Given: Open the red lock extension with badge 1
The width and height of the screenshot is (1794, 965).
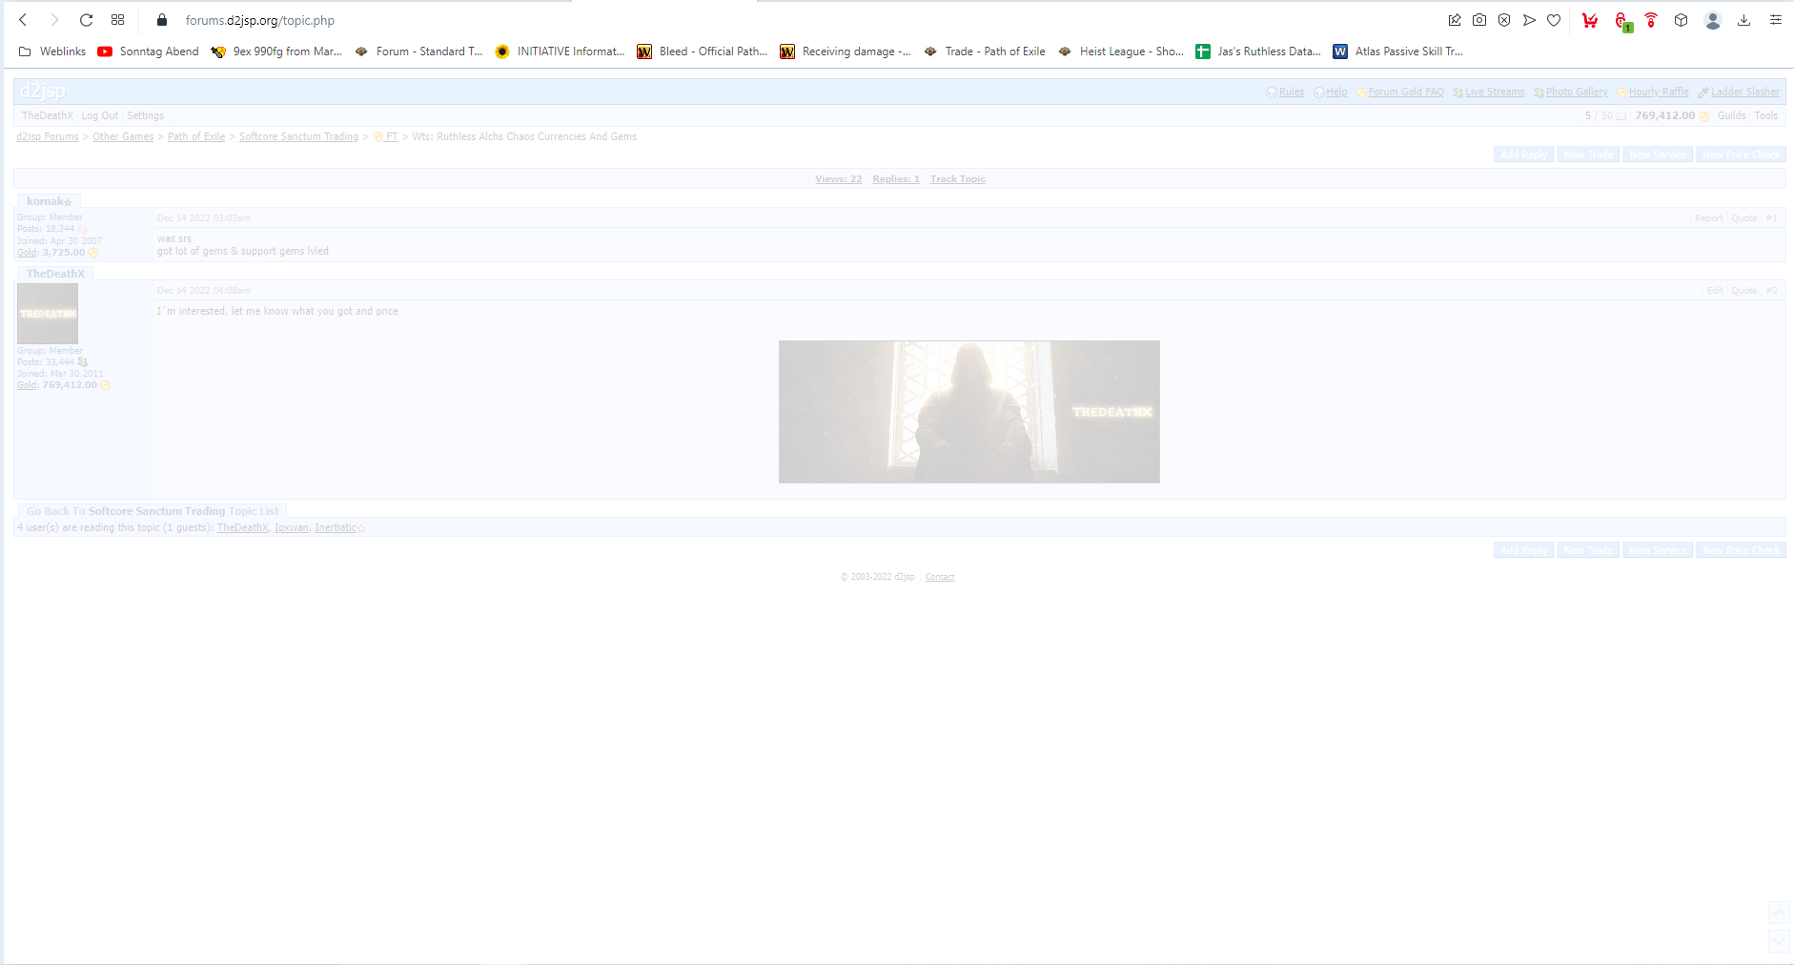Looking at the screenshot, I should coord(1621,20).
